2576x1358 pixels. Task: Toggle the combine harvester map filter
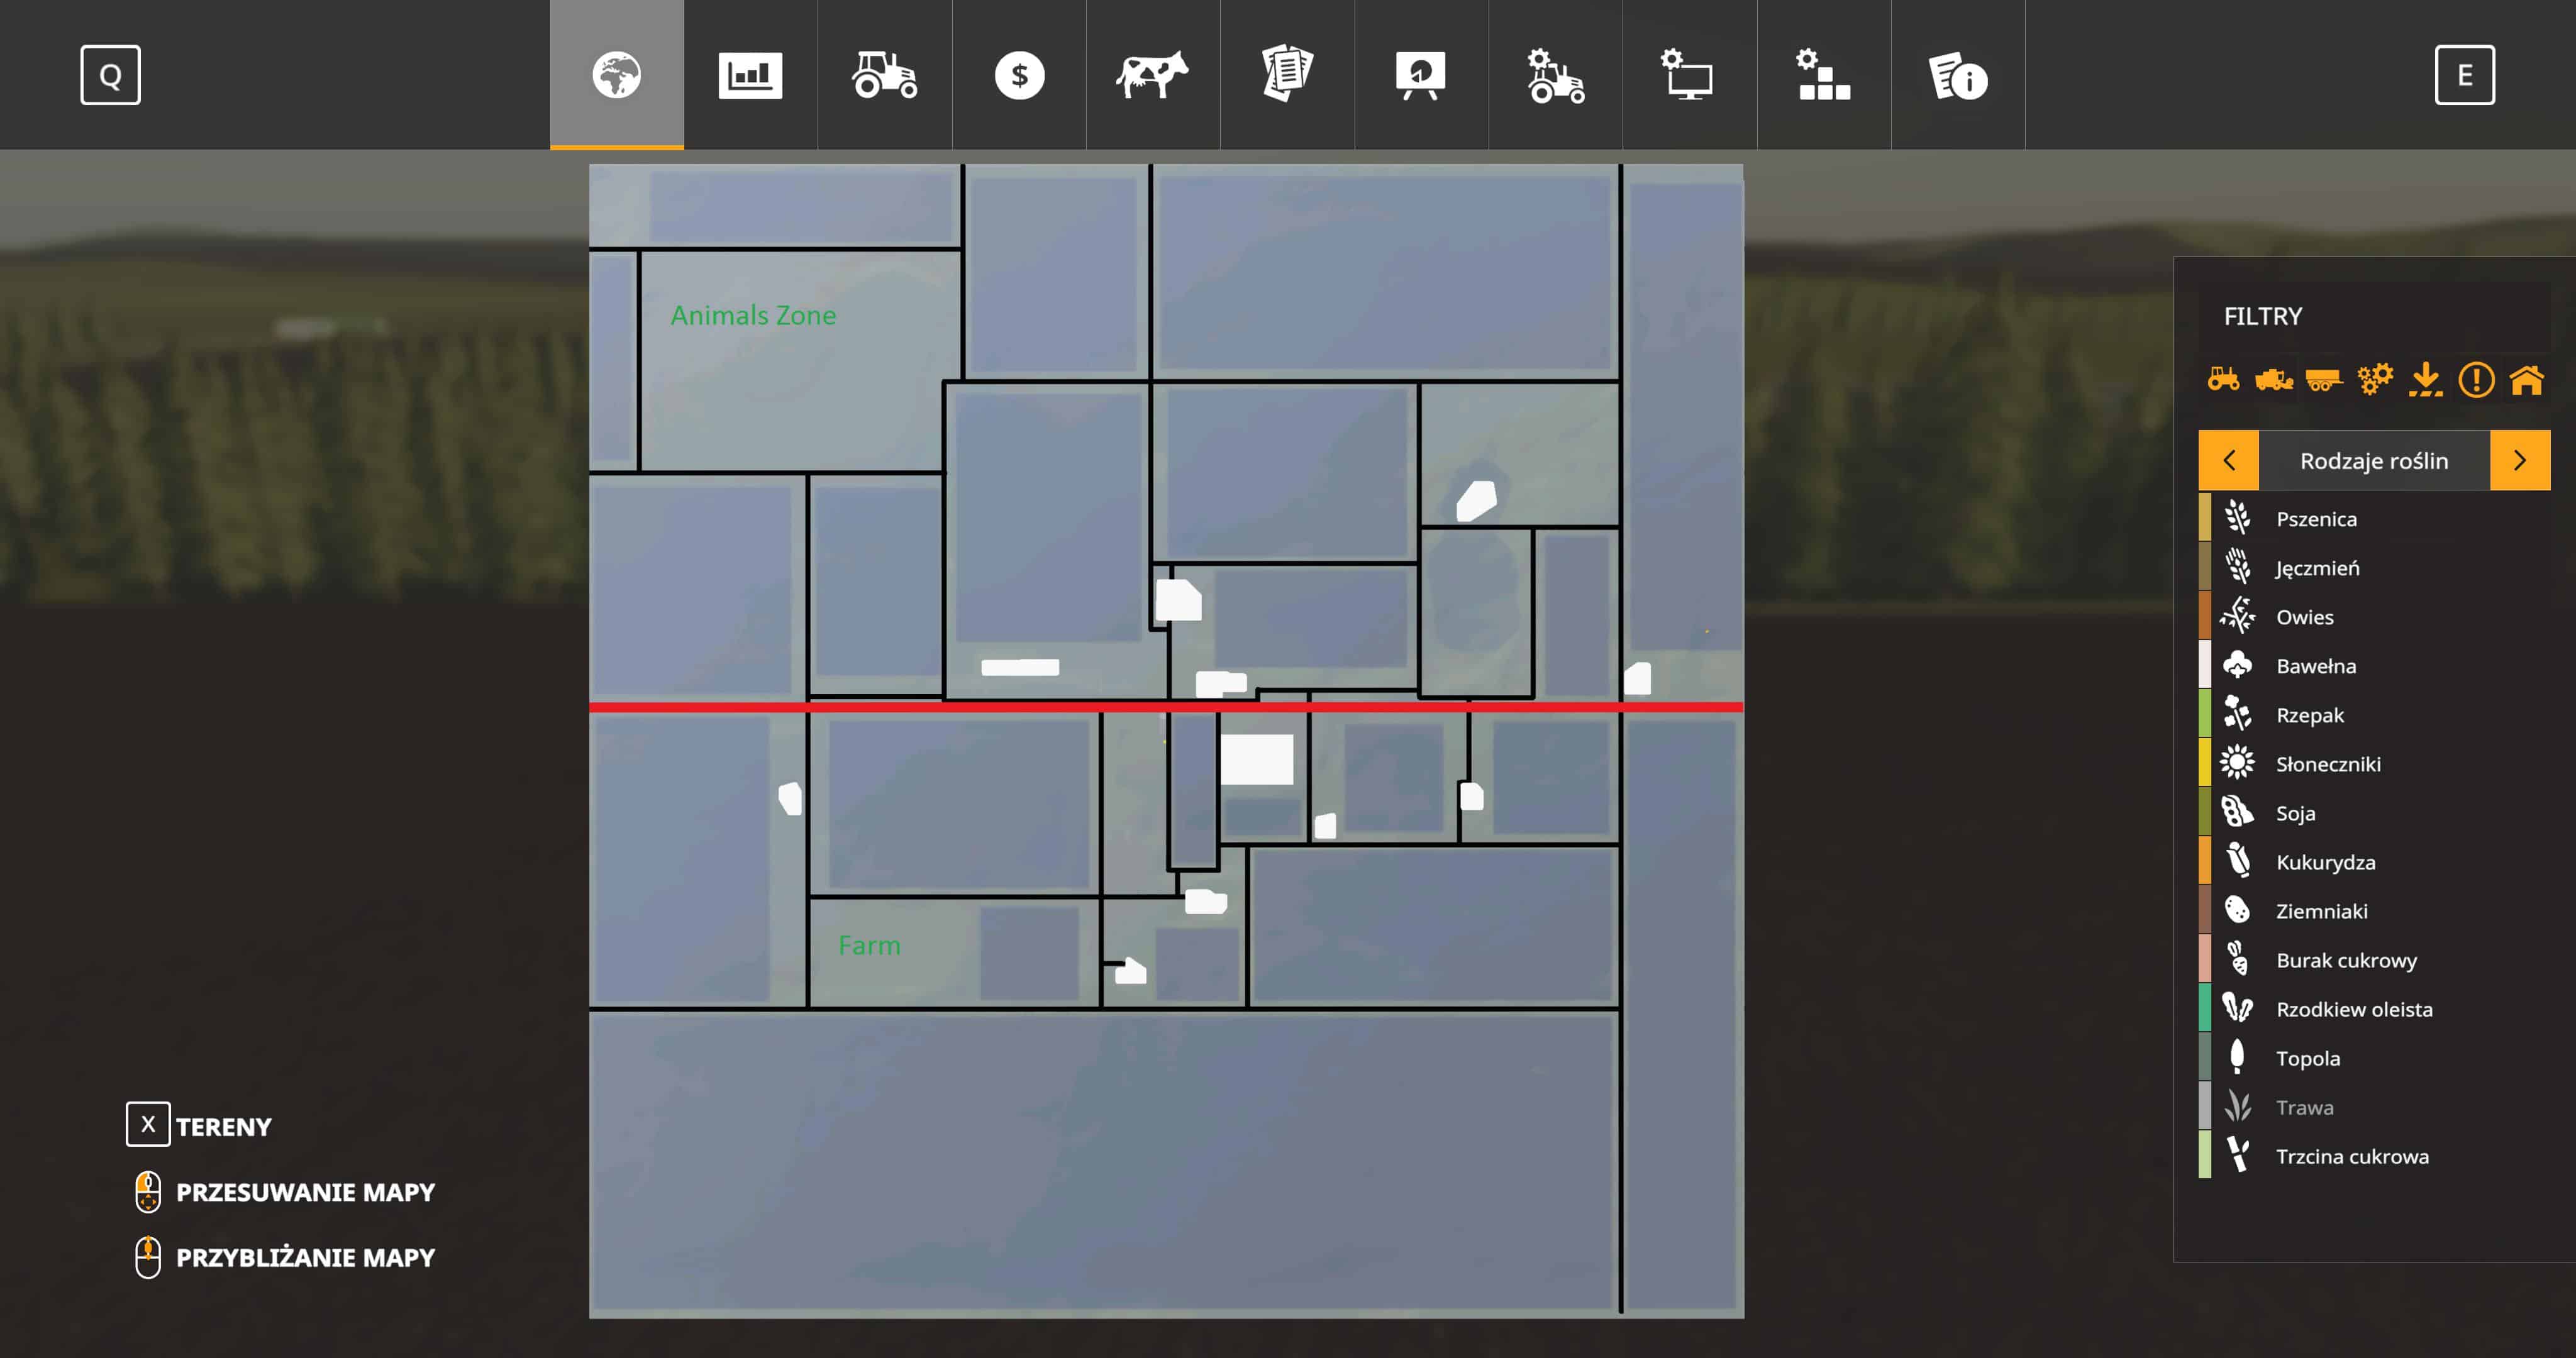[2273, 380]
